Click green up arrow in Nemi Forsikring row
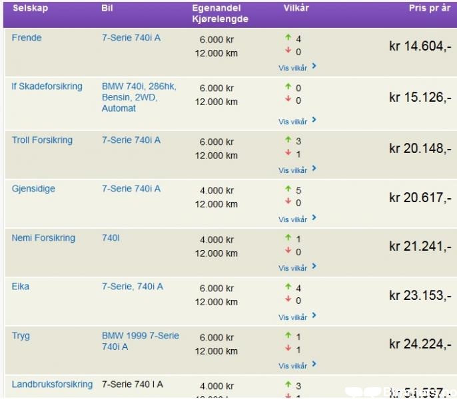The width and height of the screenshot is (457, 399). [288, 238]
